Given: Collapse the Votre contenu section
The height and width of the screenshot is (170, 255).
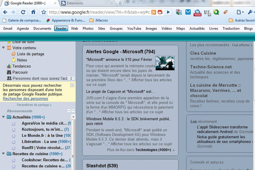Looking at the screenshot, I should [3, 48].
